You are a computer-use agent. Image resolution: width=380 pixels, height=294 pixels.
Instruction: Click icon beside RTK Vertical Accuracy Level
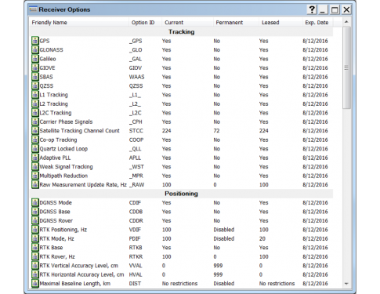pyautogui.click(x=35, y=266)
